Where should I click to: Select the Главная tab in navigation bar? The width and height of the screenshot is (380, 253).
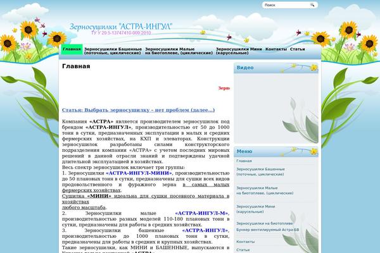point(72,49)
